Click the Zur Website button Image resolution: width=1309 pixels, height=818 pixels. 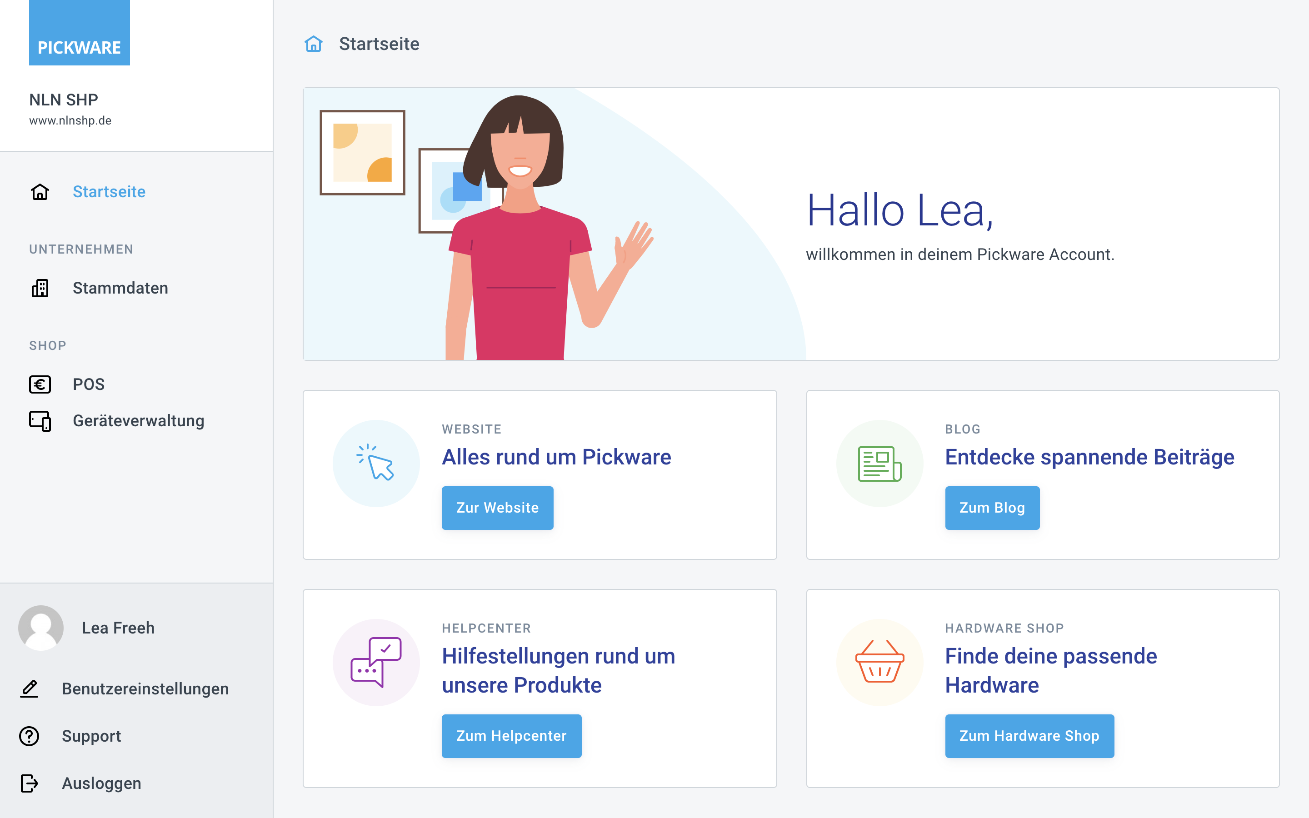click(498, 508)
